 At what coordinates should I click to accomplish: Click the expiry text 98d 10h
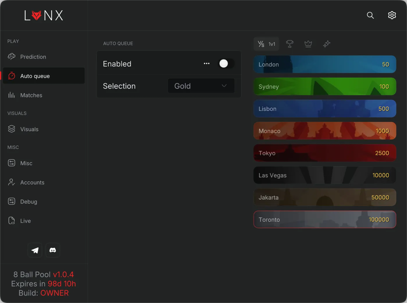tap(62, 284)
